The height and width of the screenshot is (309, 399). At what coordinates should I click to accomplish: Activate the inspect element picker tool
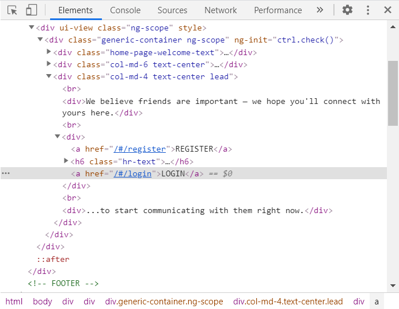point(12,10)
